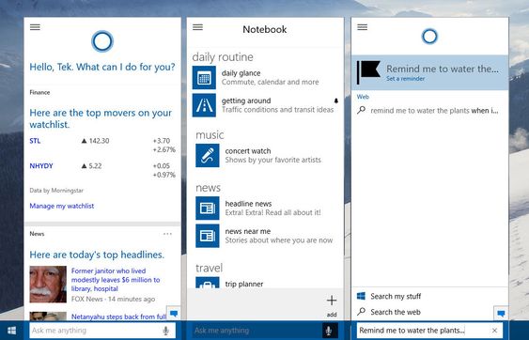Open hamburger menu in the Notebook panel
This screenshot has height=340, width=529.
click(x=197, y=27)
